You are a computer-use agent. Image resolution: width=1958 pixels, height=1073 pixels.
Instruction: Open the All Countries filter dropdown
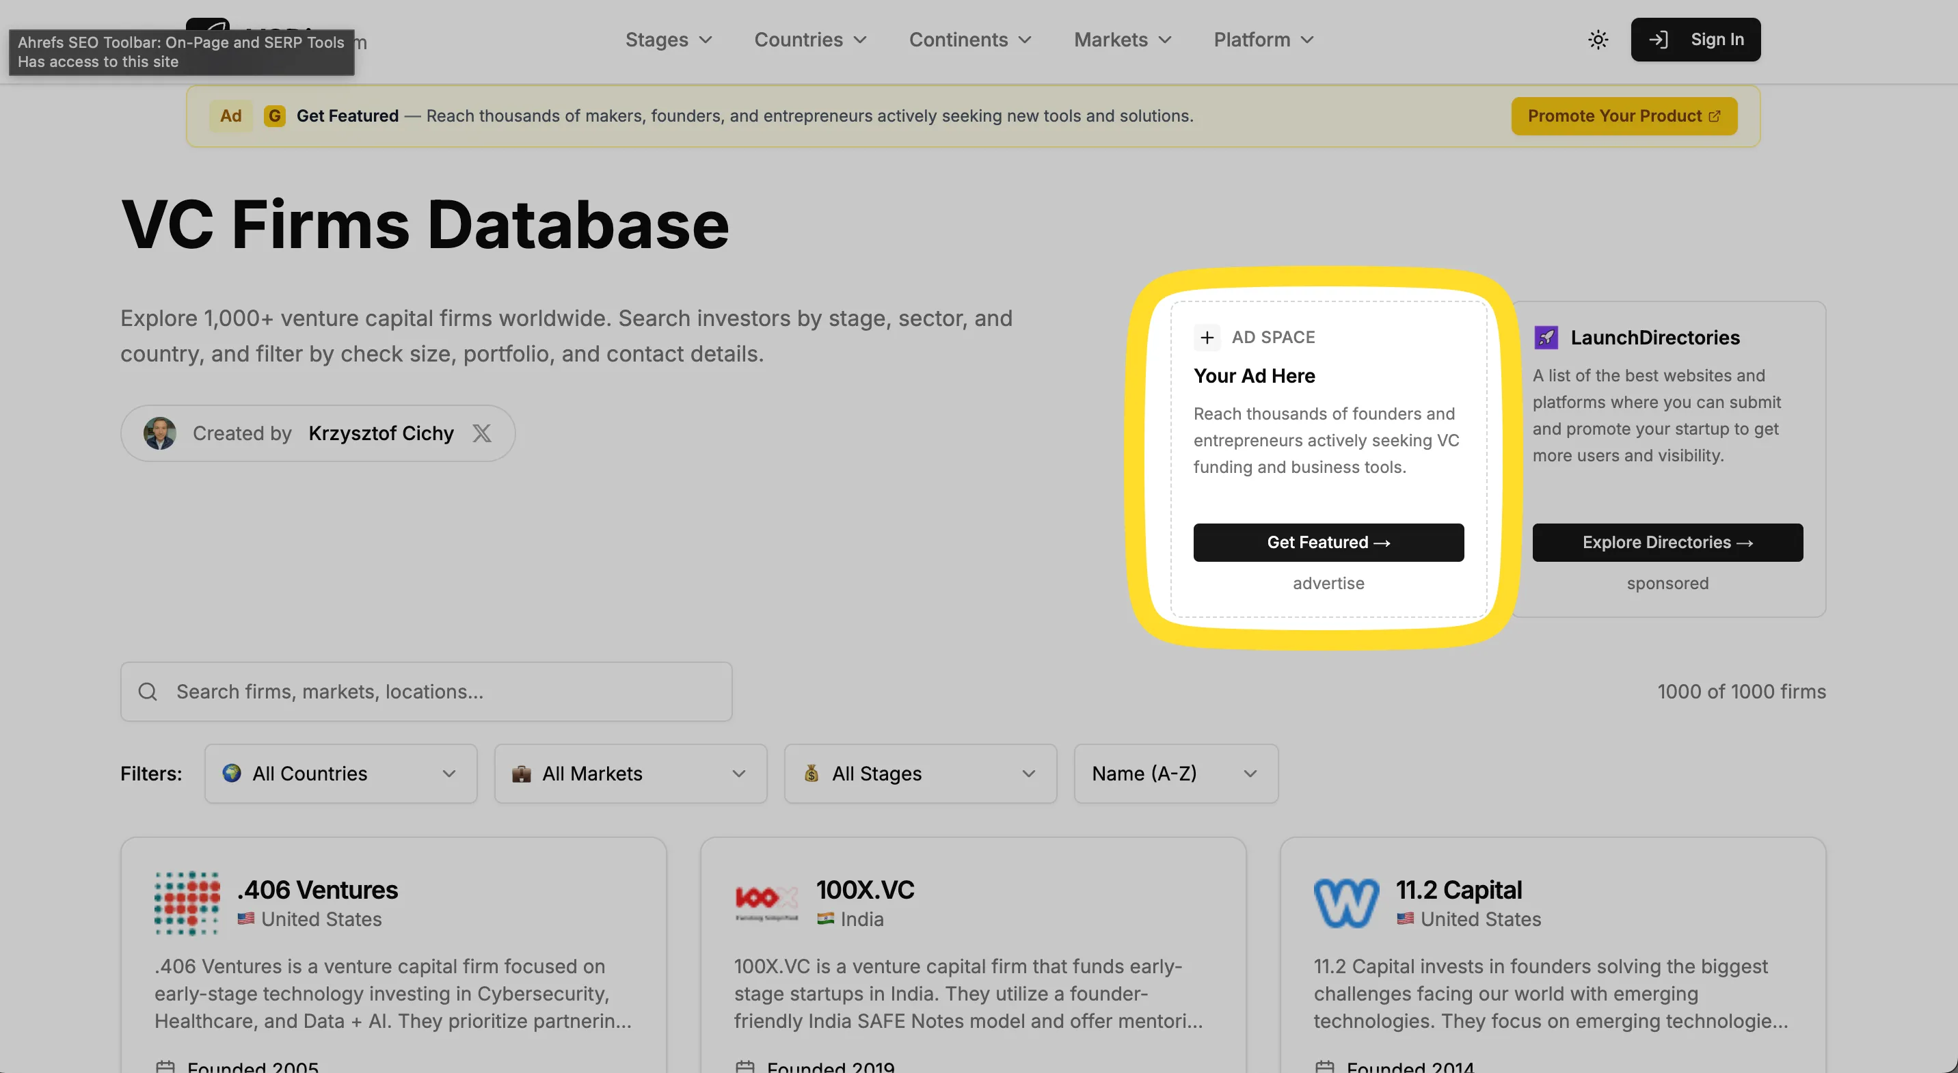pos(340,774)
